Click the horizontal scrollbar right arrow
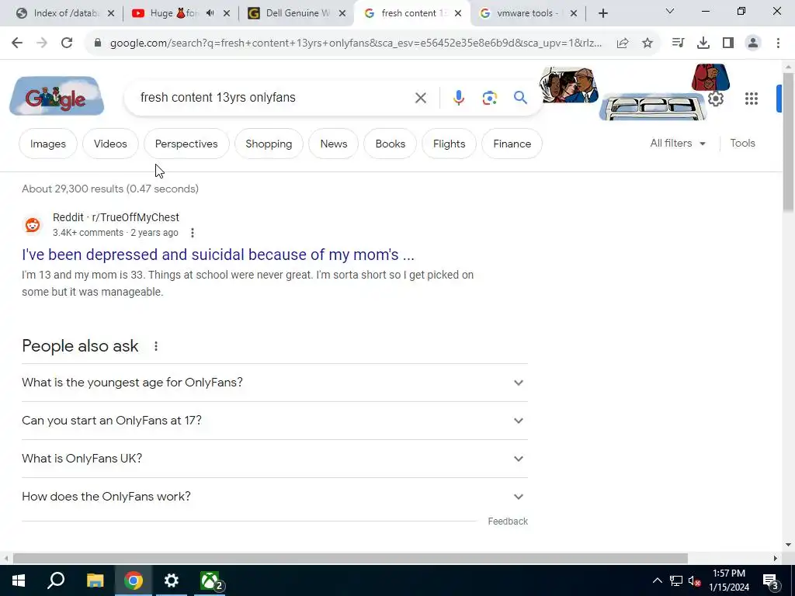795x596 pixels. [776, 559]
